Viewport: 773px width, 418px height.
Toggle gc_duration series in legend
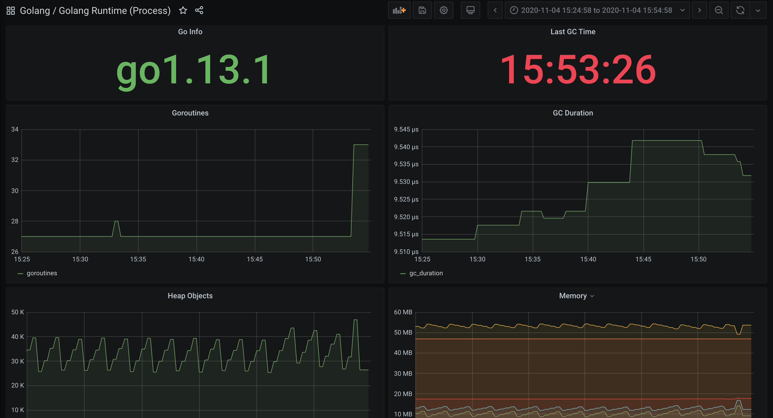pos(426,273)
